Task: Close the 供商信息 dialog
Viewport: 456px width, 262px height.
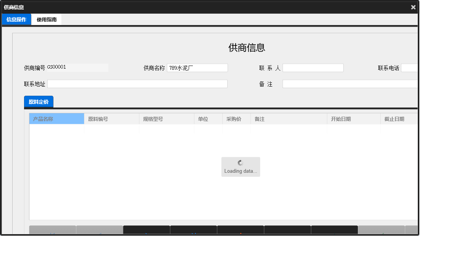Action: tap(413, 7)
